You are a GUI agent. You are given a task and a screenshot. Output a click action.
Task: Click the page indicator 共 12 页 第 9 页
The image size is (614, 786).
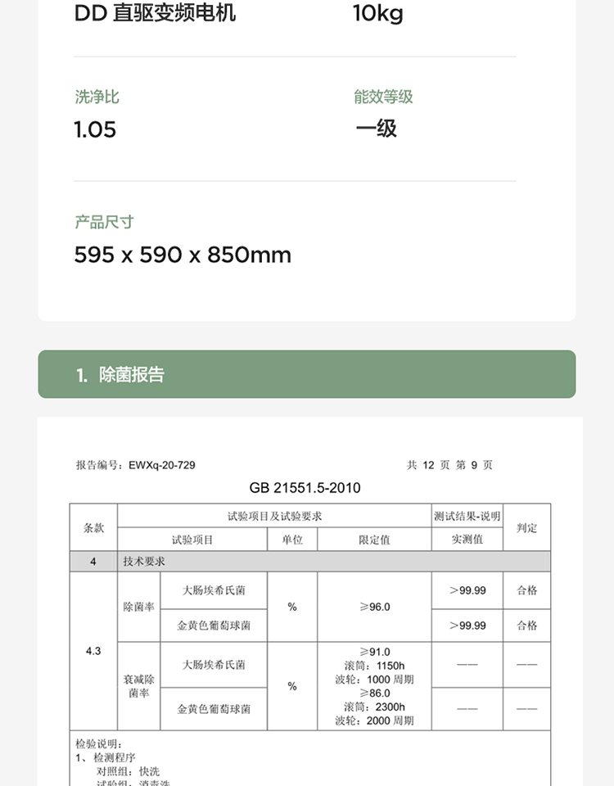coord(449,465)
